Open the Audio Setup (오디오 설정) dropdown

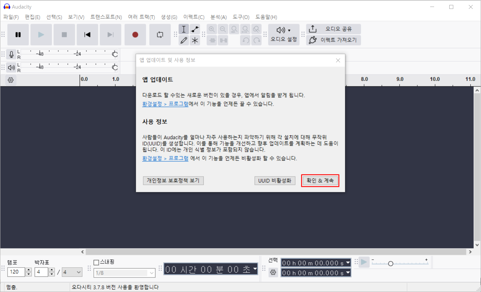(x=284, y=35)
